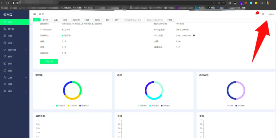Image resolution: width=277 pixels, height=138 pixels.
Task: Click the 设置 gear sidebar icon
Action: (5, 84)
